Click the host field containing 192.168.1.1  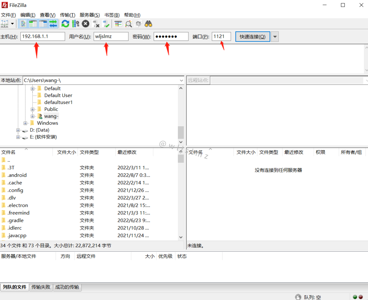tap(43, 36)
